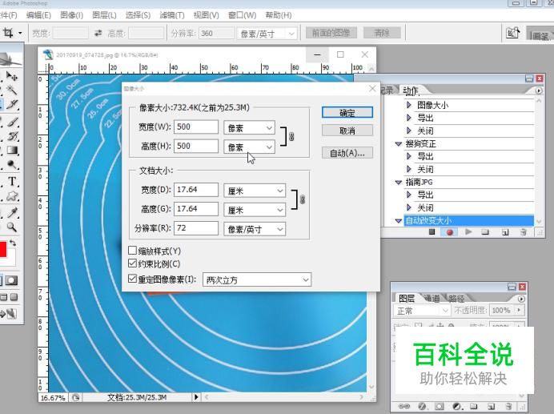
Task: Open the 编辑(E) menu
Action: coord(38,15)
